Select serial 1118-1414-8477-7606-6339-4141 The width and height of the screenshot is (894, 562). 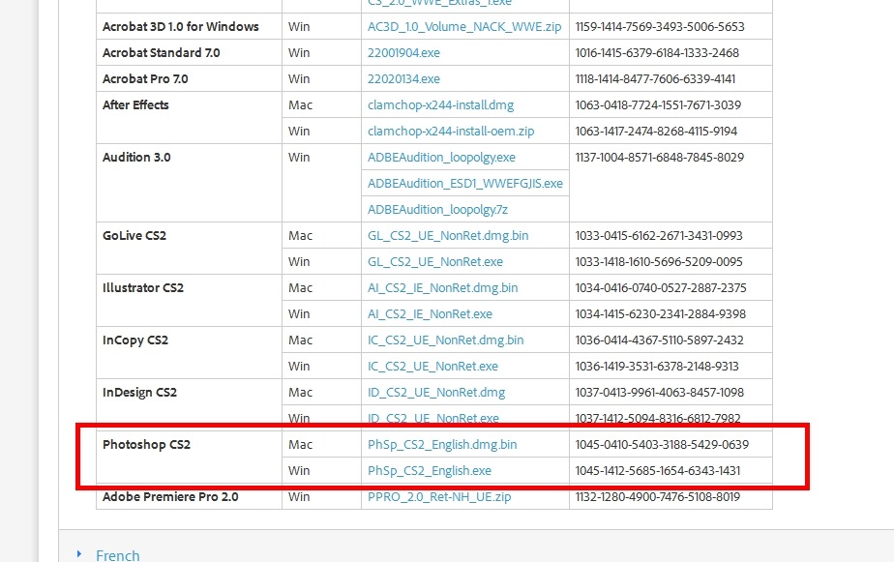[x=655, y=79]
